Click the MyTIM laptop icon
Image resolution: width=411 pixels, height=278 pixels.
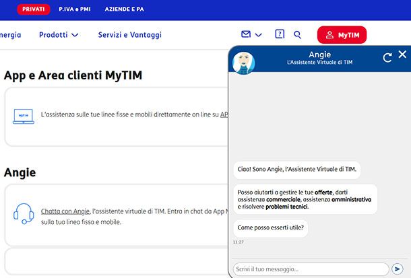pyautogui.click(x=24, y=116)
